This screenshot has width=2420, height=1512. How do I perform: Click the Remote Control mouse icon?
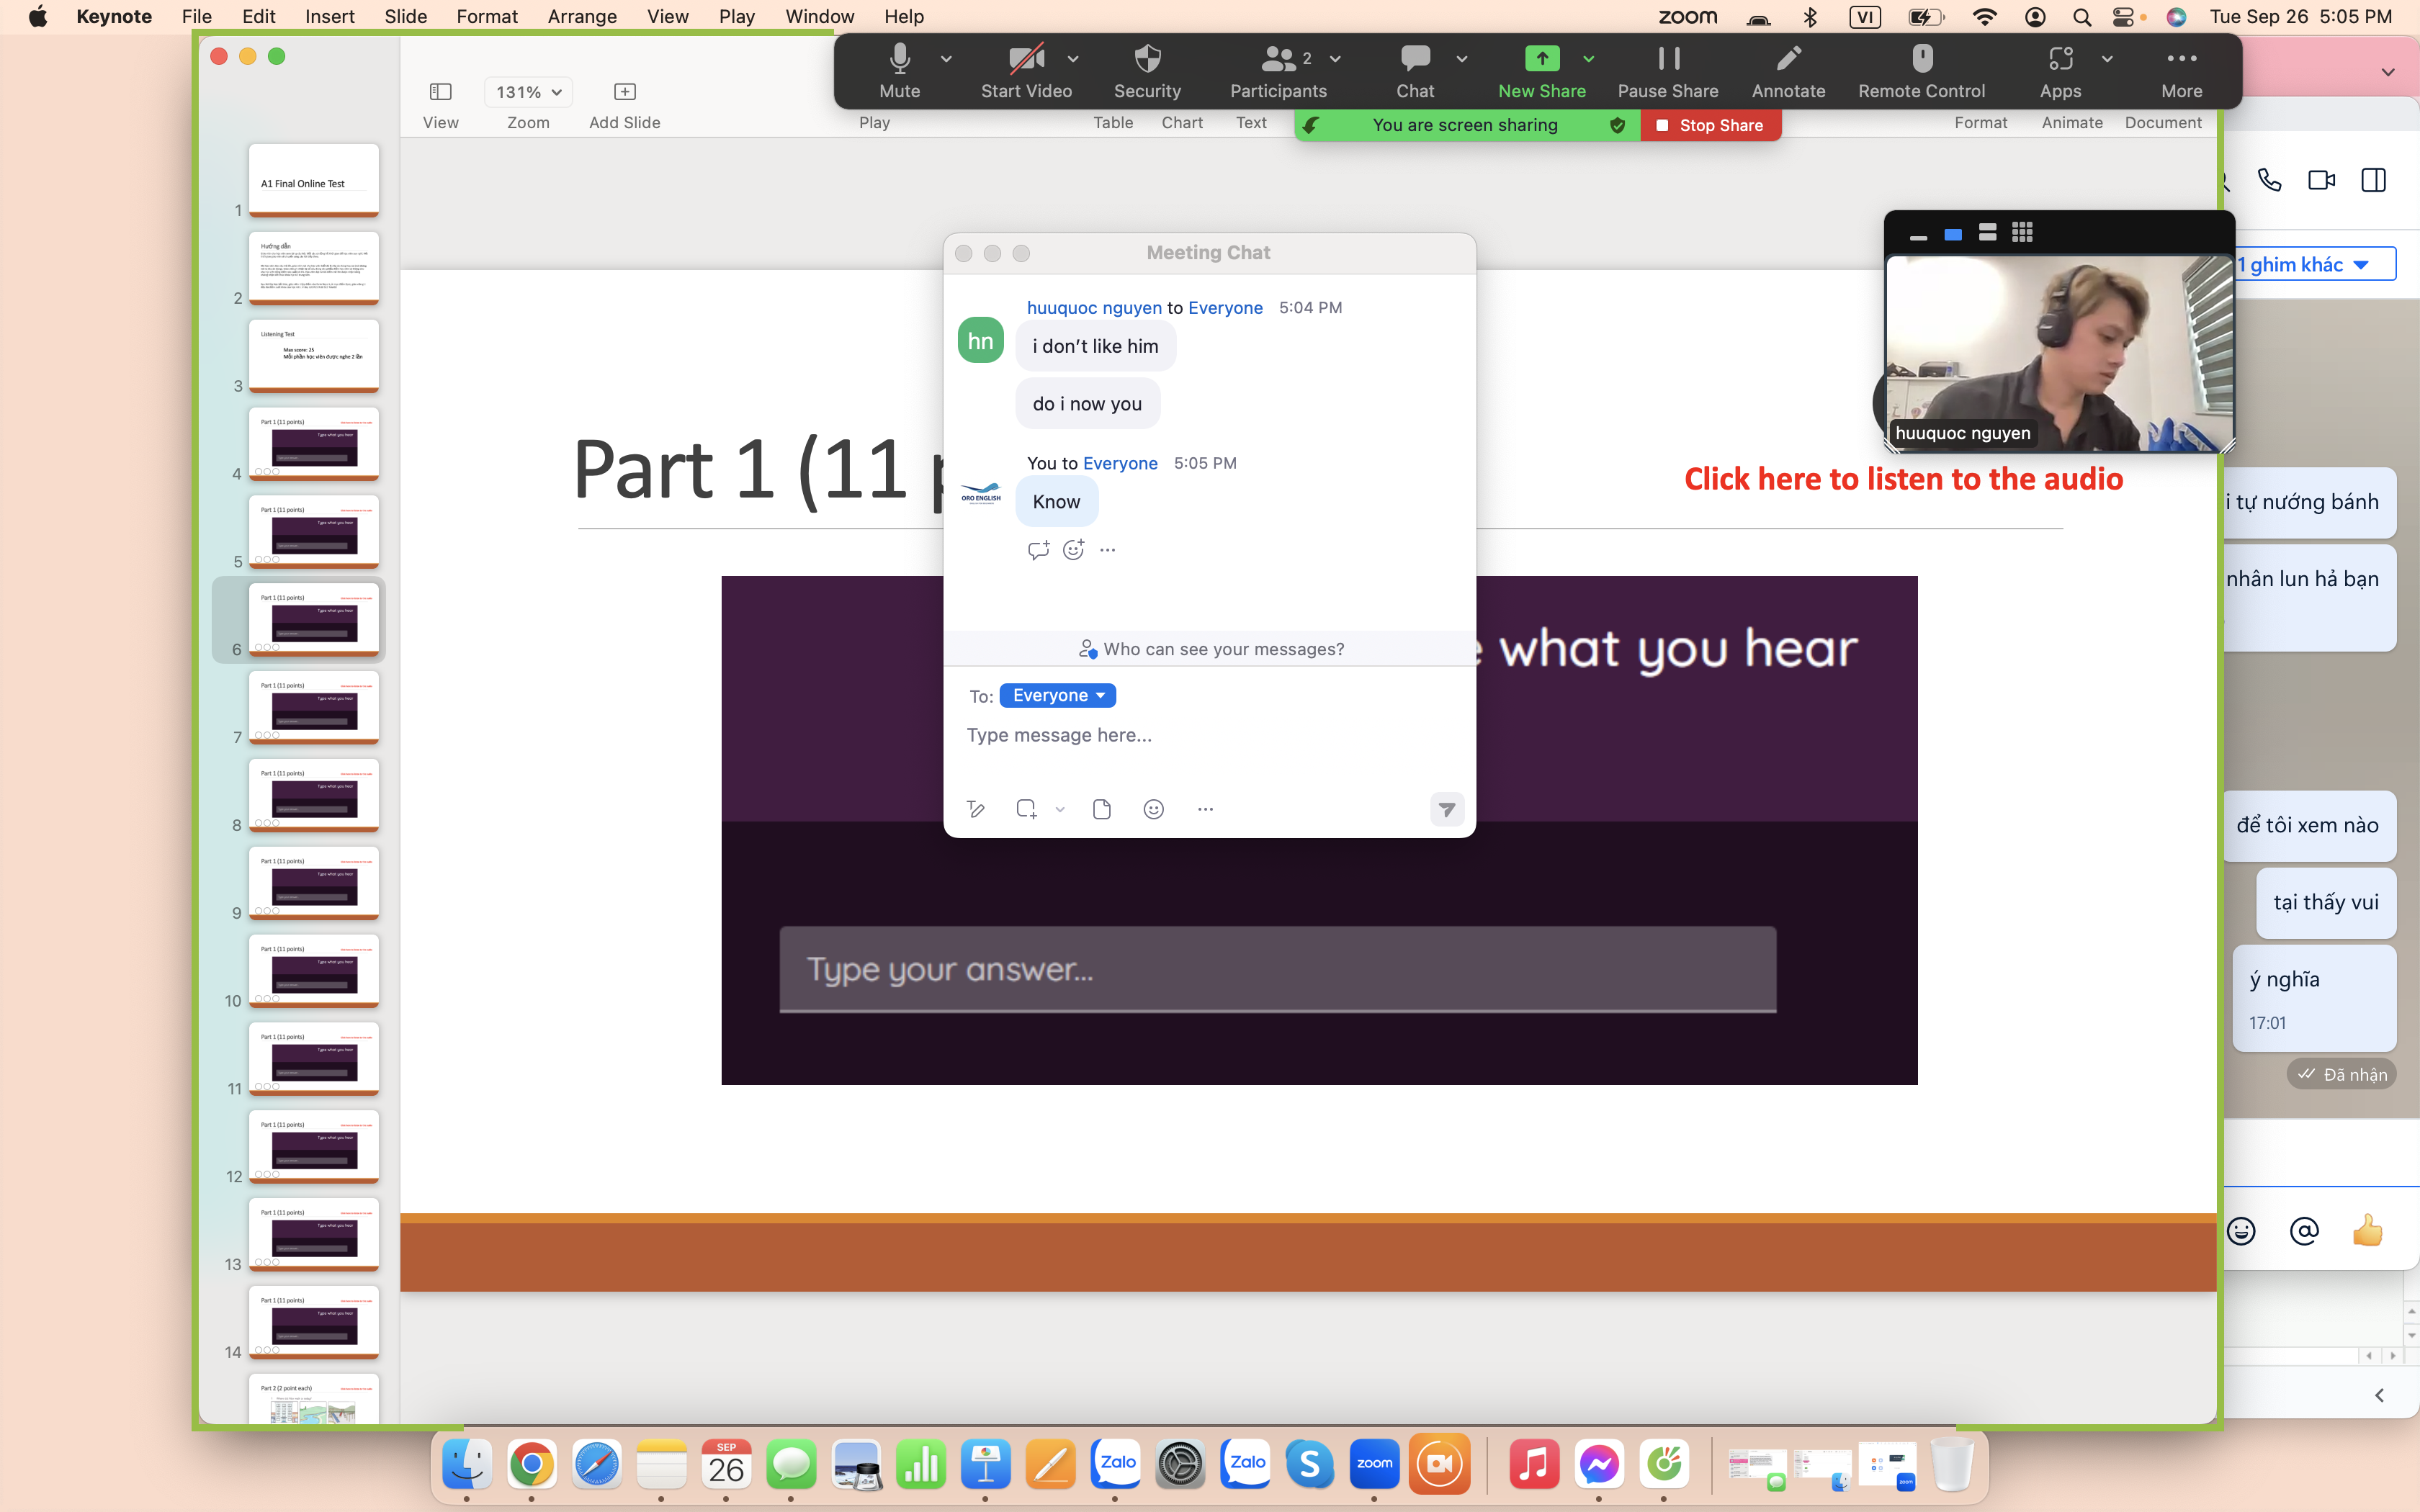[x=1921, y=59]
